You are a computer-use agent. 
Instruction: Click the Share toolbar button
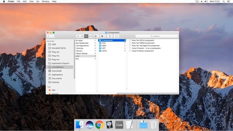coord(110,36)
